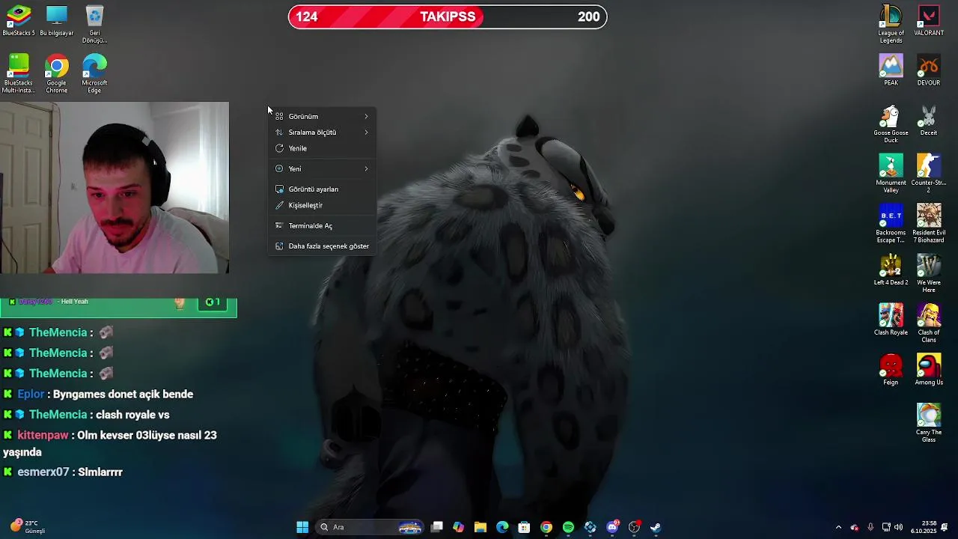Open Görüntü ayarları from context menu

click(322, 189)
